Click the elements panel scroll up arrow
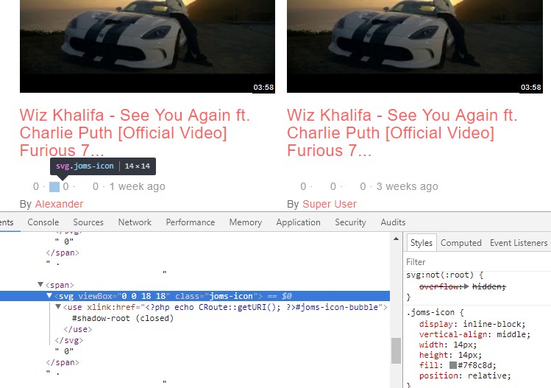Image resolution: width=551 pixels, height=388 pixels. pyautogui.click(x=396, y=239)
